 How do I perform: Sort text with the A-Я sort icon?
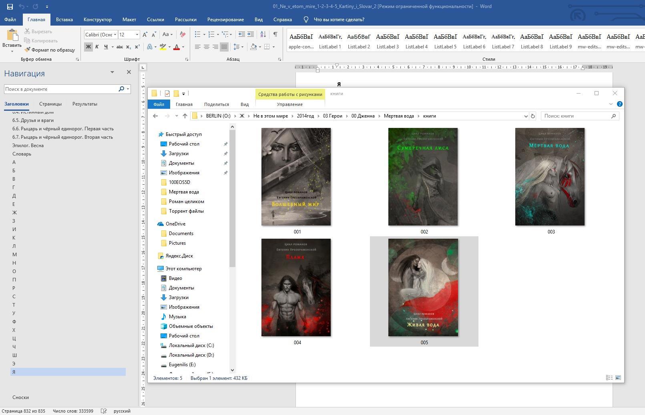click(263, 34)
